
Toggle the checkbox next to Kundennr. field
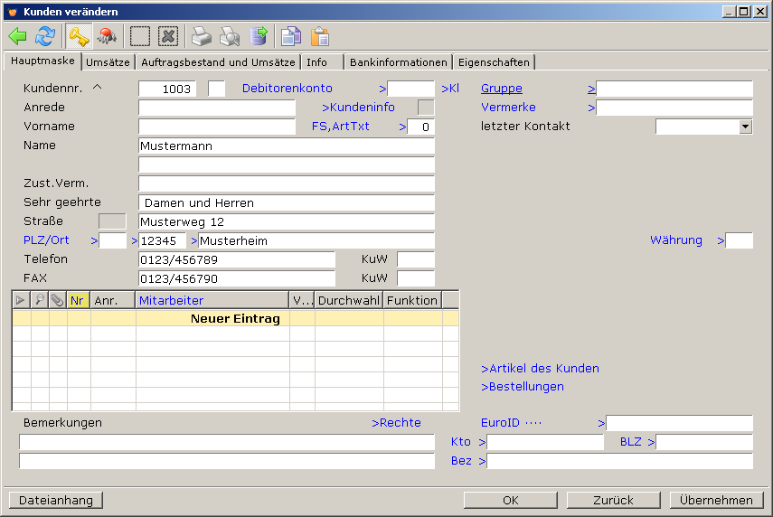(216, 89)
